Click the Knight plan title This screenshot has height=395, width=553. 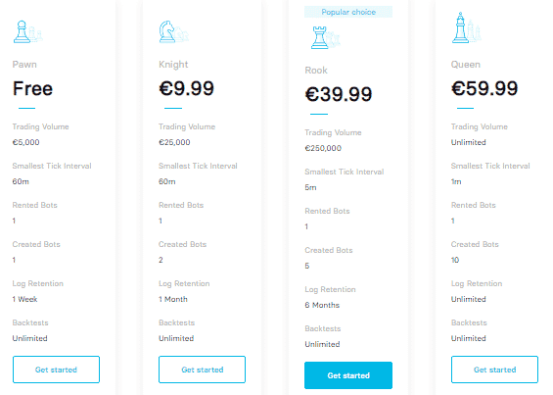pyautogui.click(x=173, y=65)
